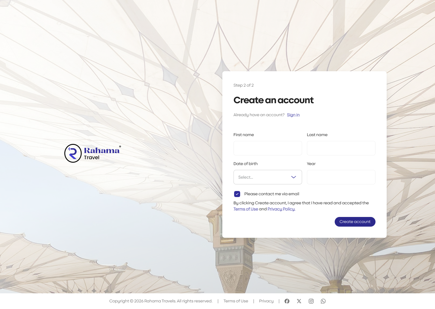Open the WhatsApp icon in footer

(x=323, y=301)
